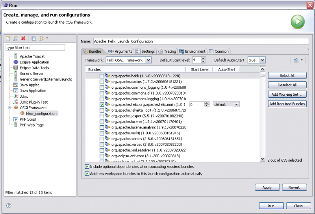Image resolution: width=315 pixels, height=214 pixels.
Task: Click the bundles list scrollbar down arrow
Action: (262, 159)
